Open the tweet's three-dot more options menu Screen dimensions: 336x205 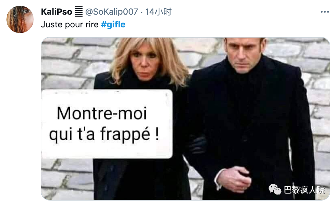[x=325, y=12]
